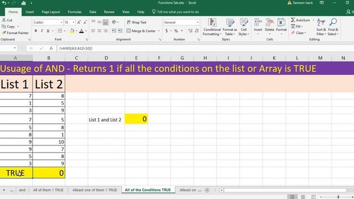Image resolution: width=354 pixels, height=199 pixels.
Task: Switch to Normal view in status bar
Action: (x=292, y=197)
